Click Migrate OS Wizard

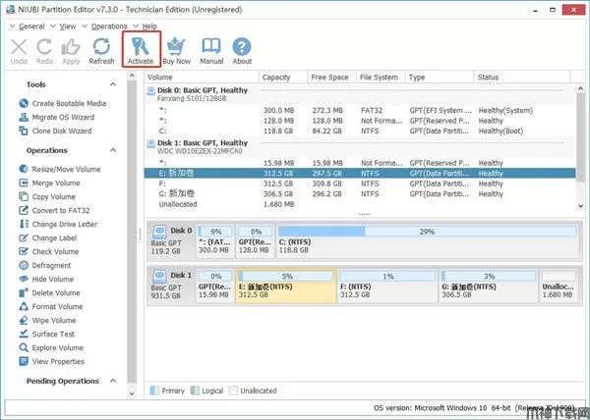point(65,118)
